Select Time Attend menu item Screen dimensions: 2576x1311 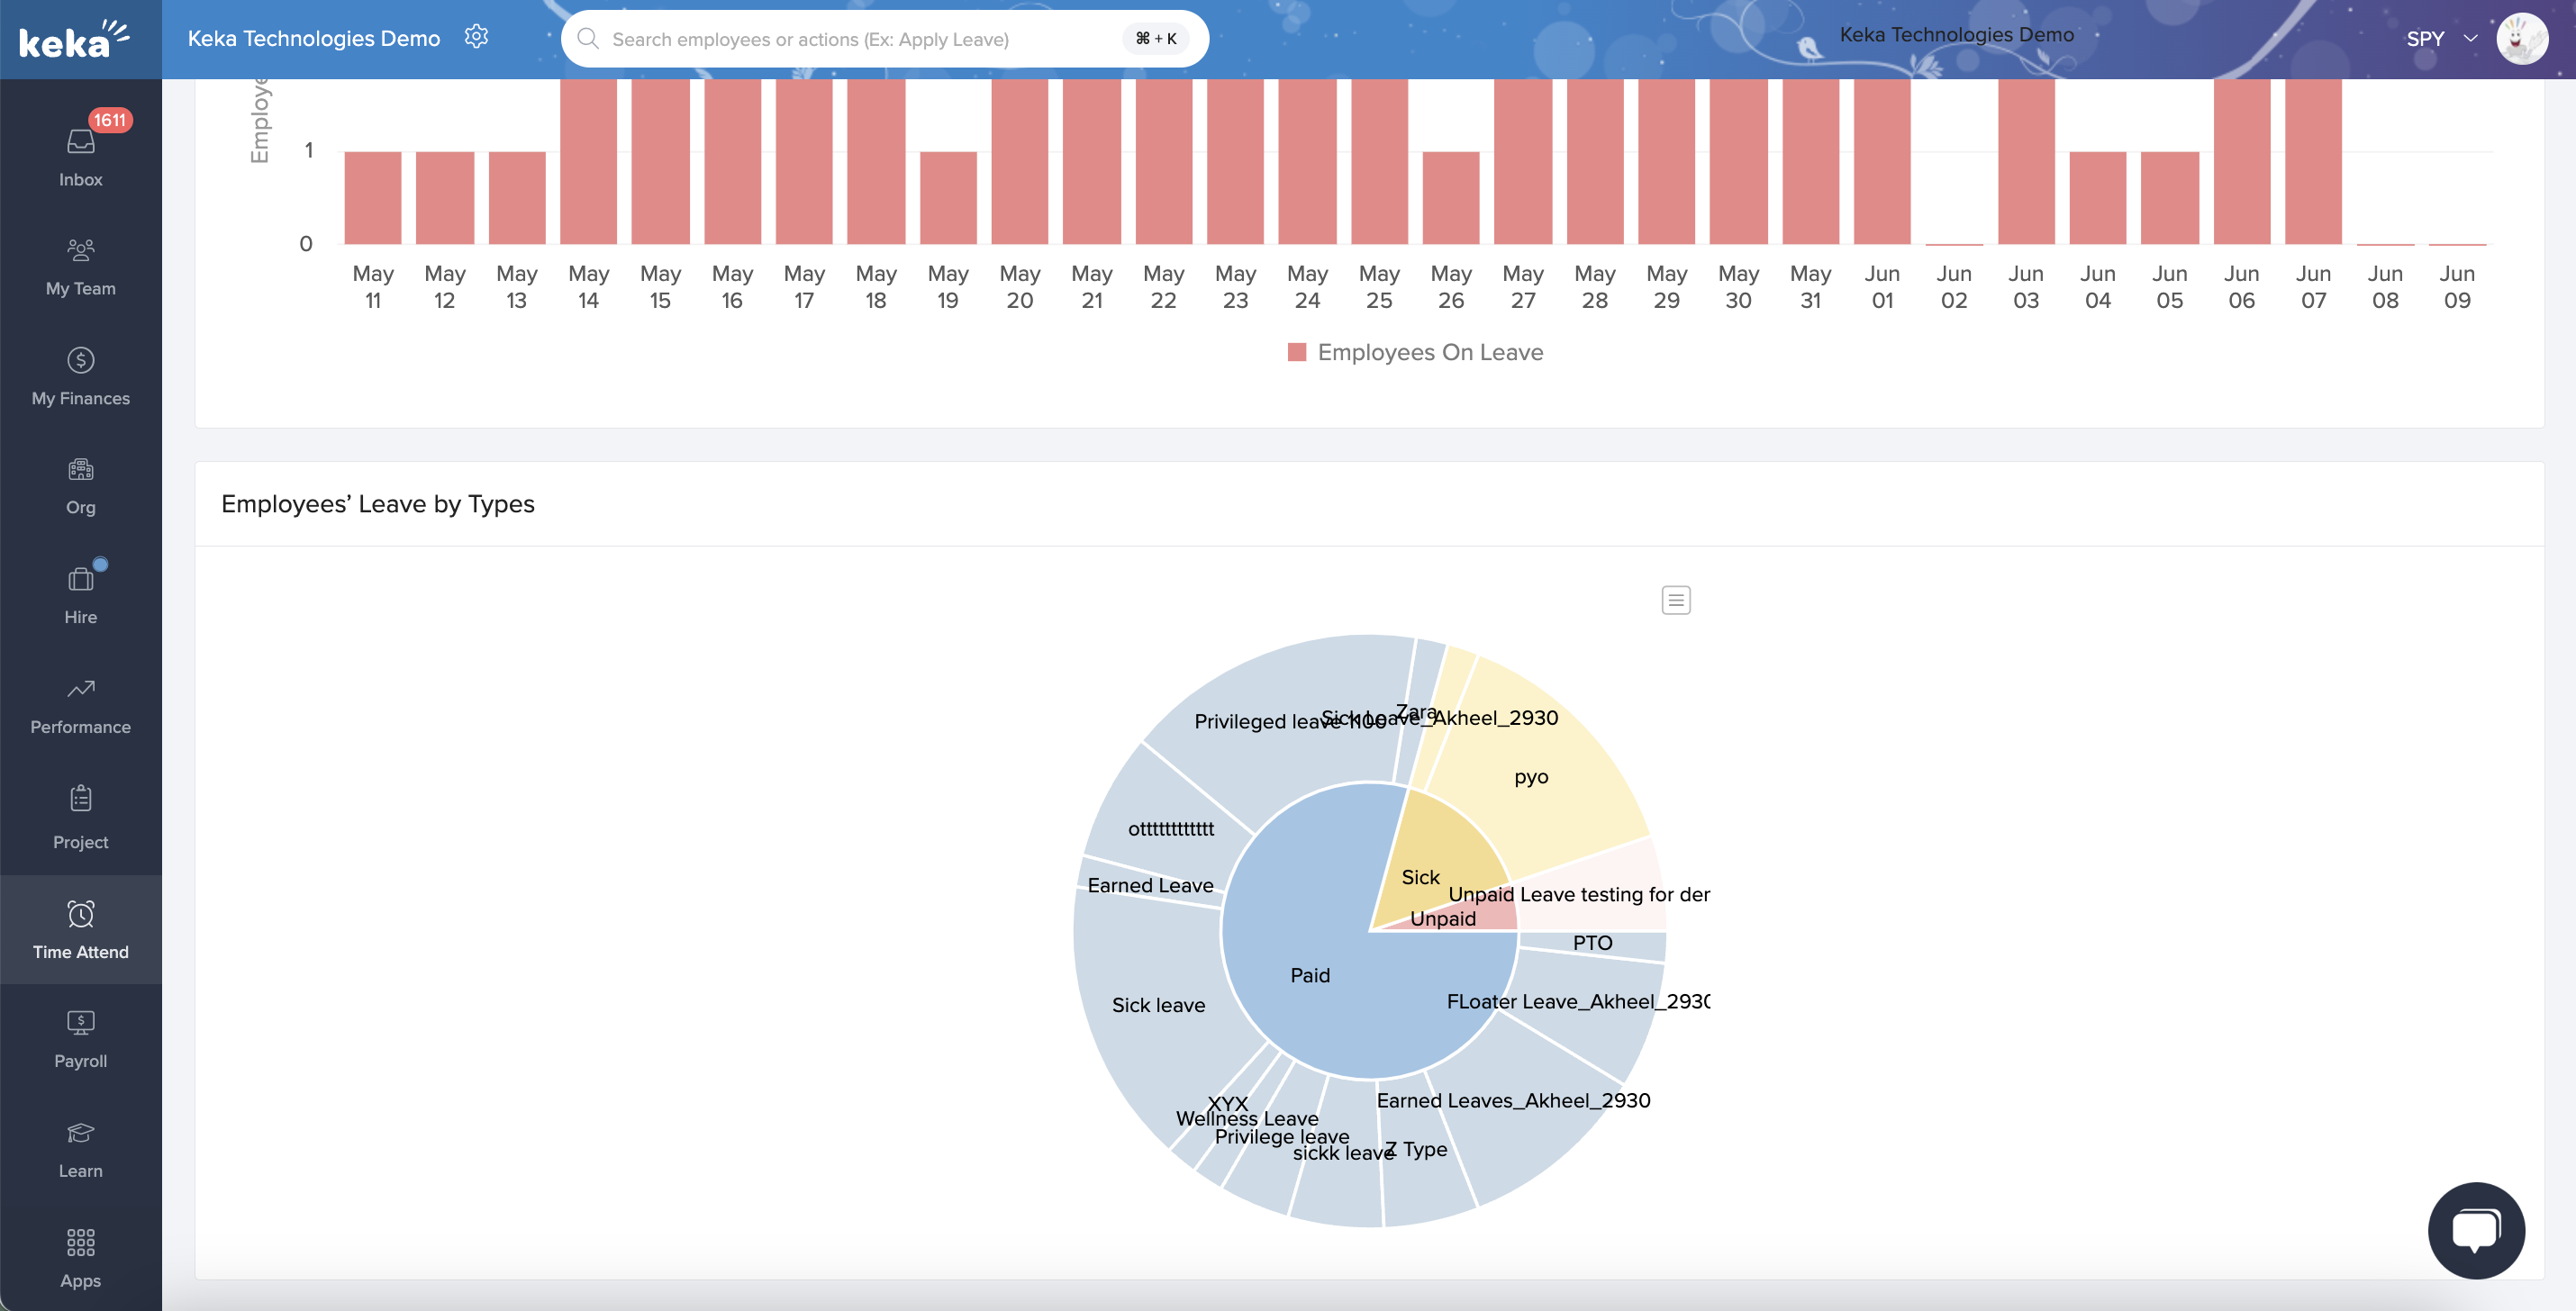coord(80,929)
